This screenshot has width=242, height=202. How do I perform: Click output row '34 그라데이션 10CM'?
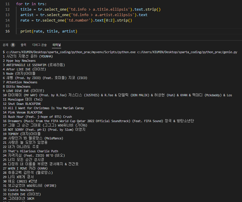(x=19, y=199)
